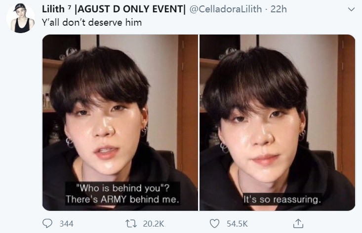362x233 pixels.
Task: Expand the tweet options chevron
Action: pos(351,9)
